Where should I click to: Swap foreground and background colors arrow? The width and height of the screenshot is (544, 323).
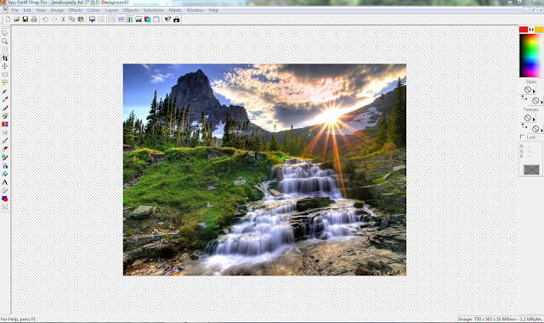[531, 30]
